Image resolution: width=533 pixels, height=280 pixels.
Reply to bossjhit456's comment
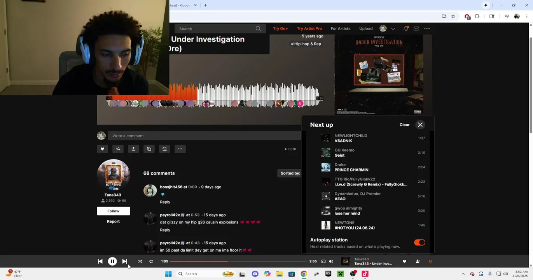coord(165,202)
